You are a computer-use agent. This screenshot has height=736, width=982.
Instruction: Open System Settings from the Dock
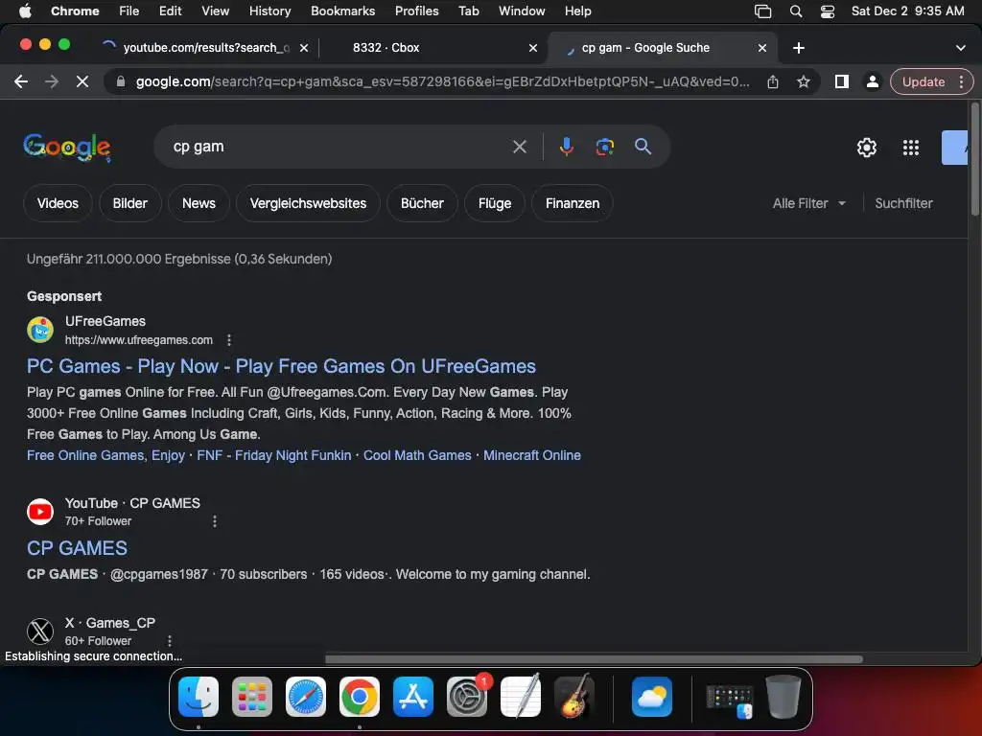coord(467,697)
